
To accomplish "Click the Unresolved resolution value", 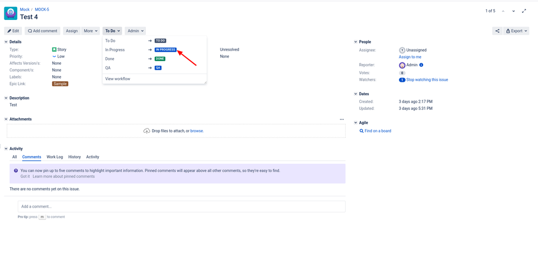I will click(229, 49).
